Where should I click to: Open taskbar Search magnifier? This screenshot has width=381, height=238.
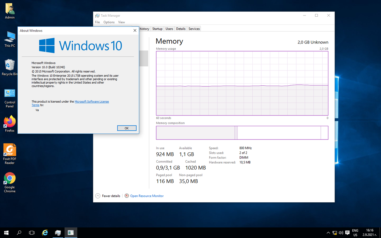[19, 233]
